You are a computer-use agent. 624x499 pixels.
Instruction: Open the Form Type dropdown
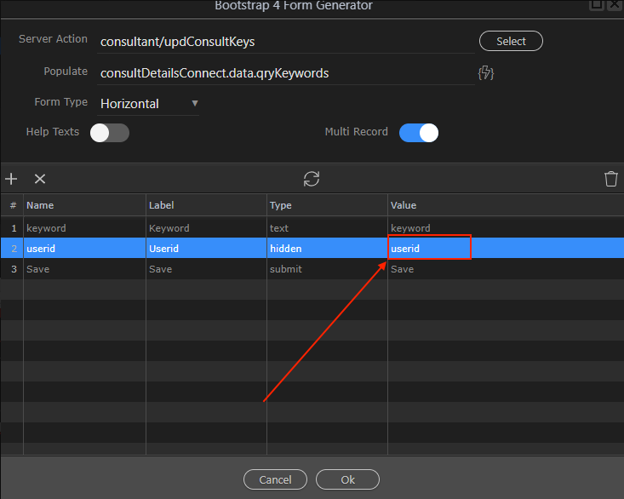coord(149,104)
